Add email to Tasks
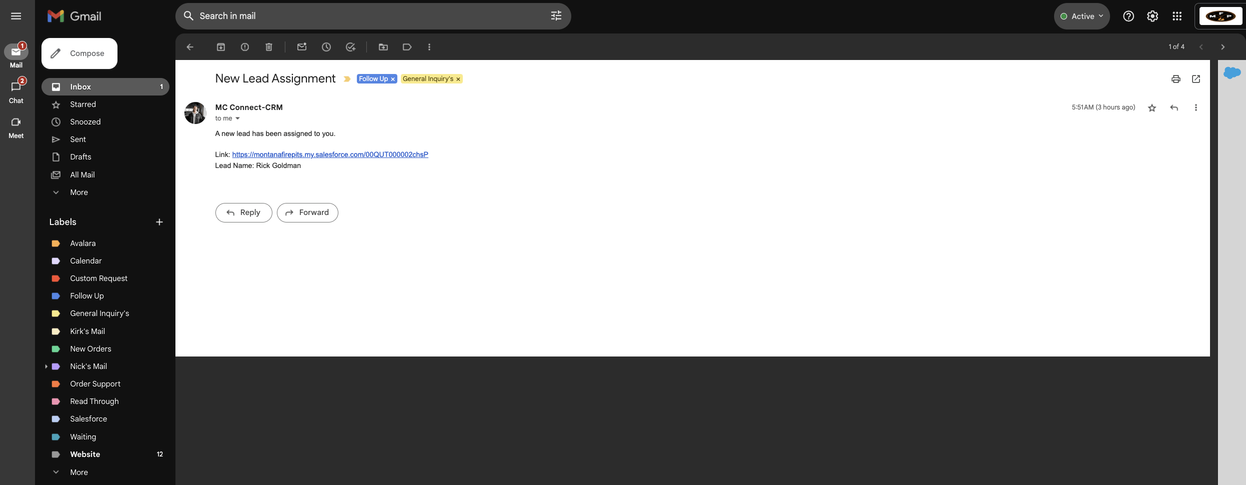The image size is (1246, 485). tap(351, 47)
